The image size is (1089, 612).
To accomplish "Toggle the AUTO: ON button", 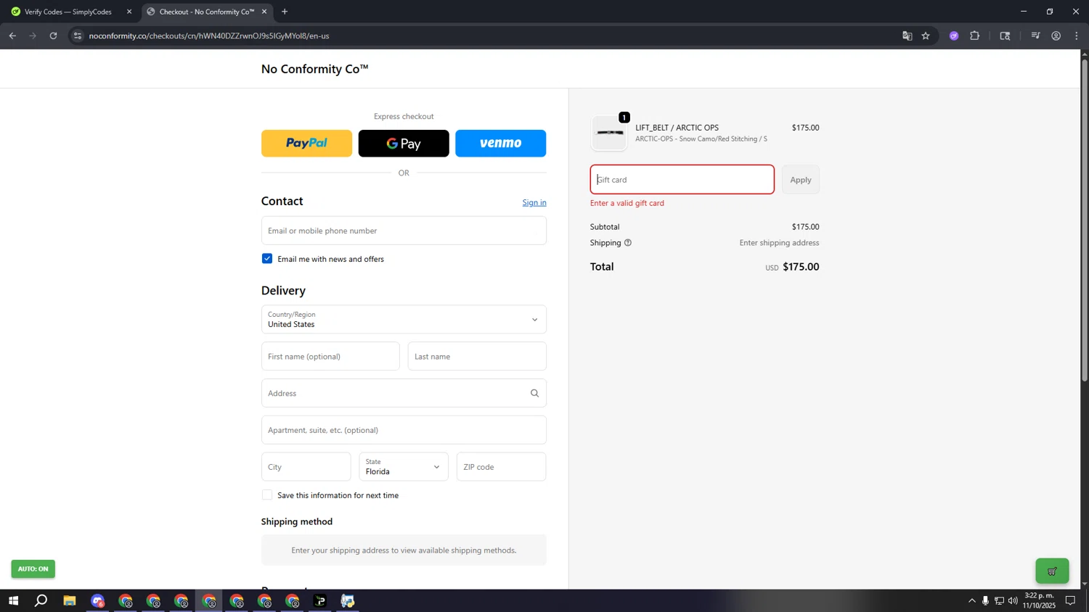I will point(33,568).
